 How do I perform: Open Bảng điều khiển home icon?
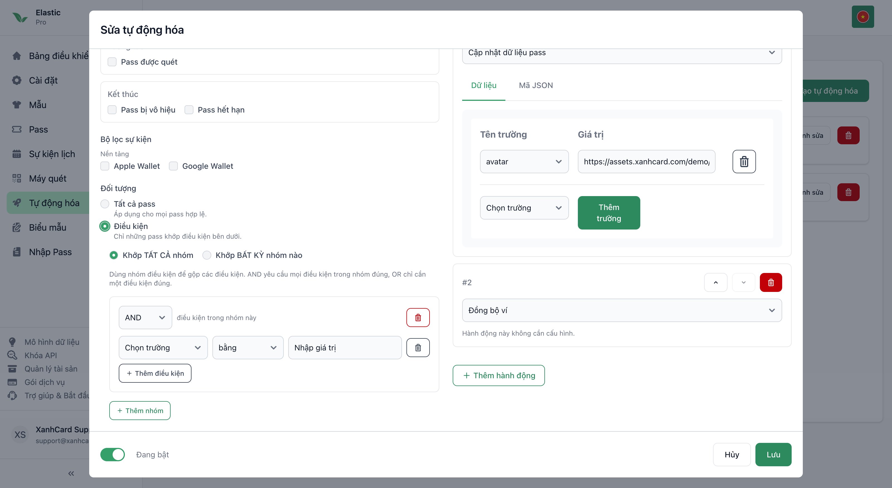17,56
